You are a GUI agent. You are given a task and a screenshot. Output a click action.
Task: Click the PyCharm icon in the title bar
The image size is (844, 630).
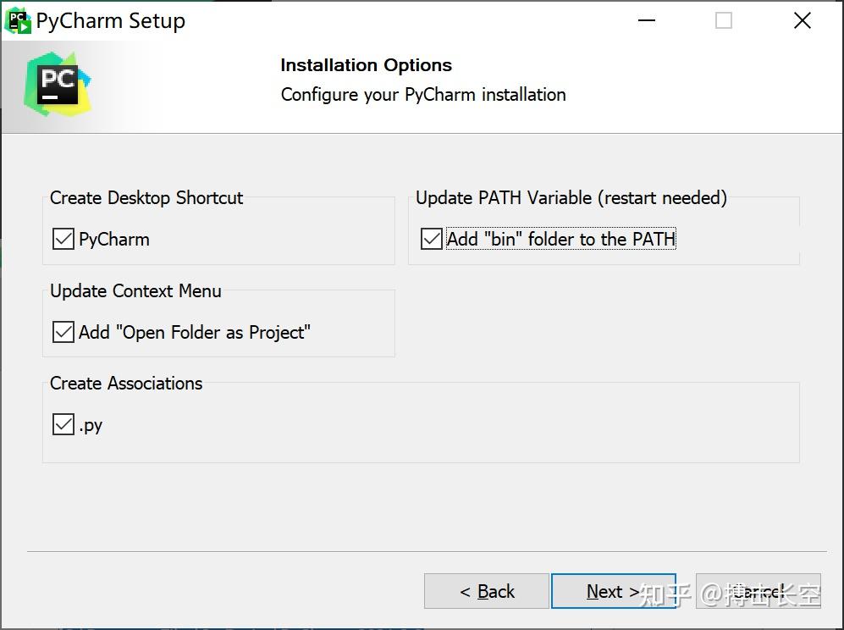[19, 20]
